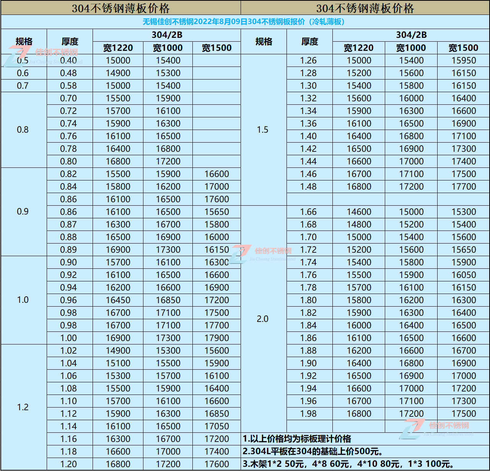
Task: Expand the 1.5 specification row group
Action: (263, 130)
